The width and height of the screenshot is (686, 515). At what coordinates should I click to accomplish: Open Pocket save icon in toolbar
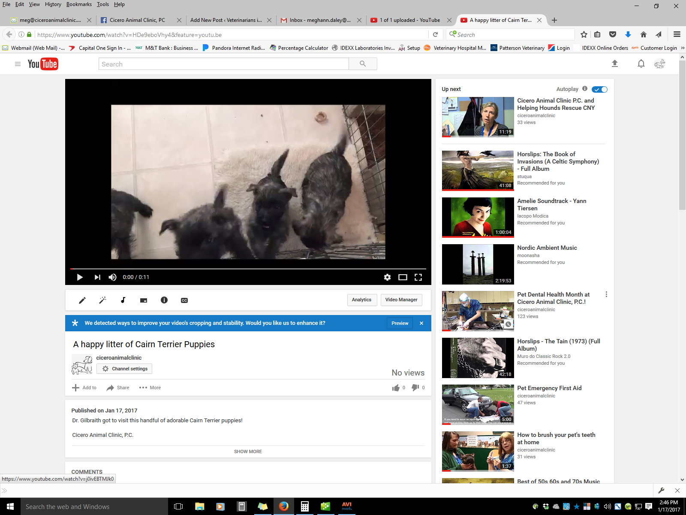(x=613, y=35)
